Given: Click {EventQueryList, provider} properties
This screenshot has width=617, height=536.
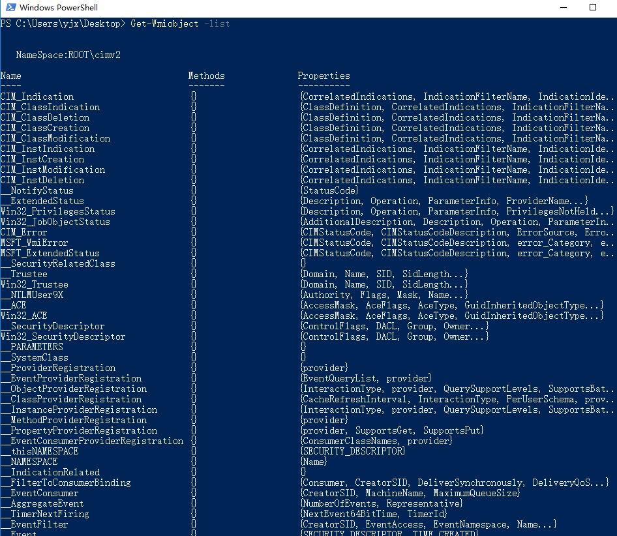Looking at the screenshot, I should (366, 378).
